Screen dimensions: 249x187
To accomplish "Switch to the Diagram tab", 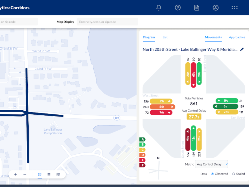I will (x=149, y=37).
